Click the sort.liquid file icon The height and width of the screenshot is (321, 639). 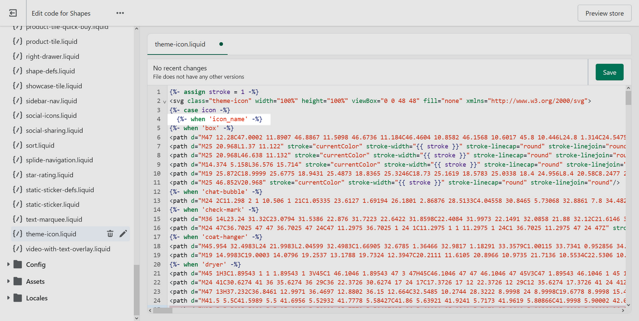point(17,145)
